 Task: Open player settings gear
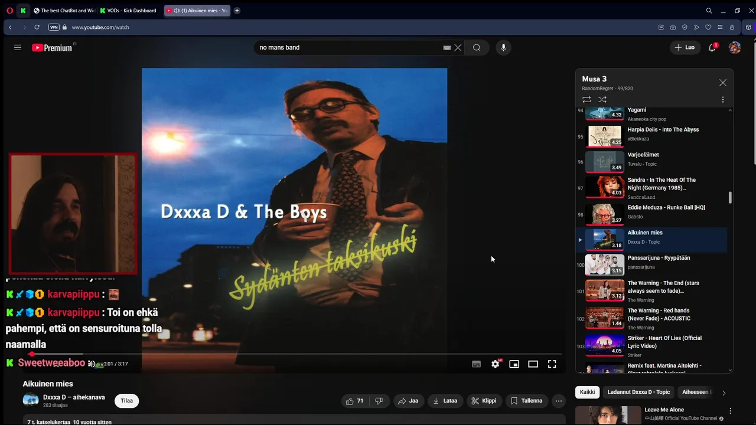coord(496,364)
